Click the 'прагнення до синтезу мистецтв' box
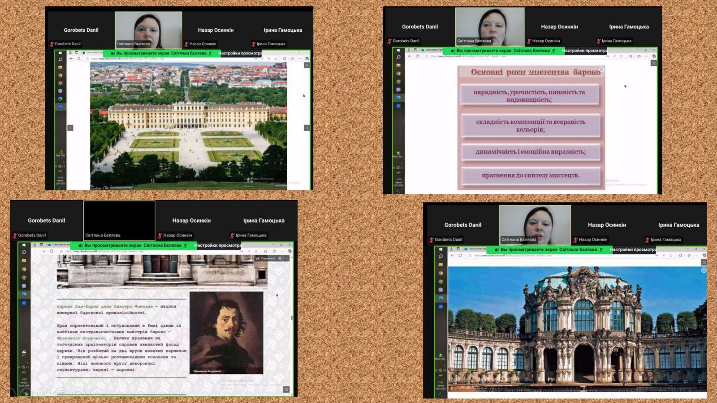 pyautogui.click(x=530, y=176)
